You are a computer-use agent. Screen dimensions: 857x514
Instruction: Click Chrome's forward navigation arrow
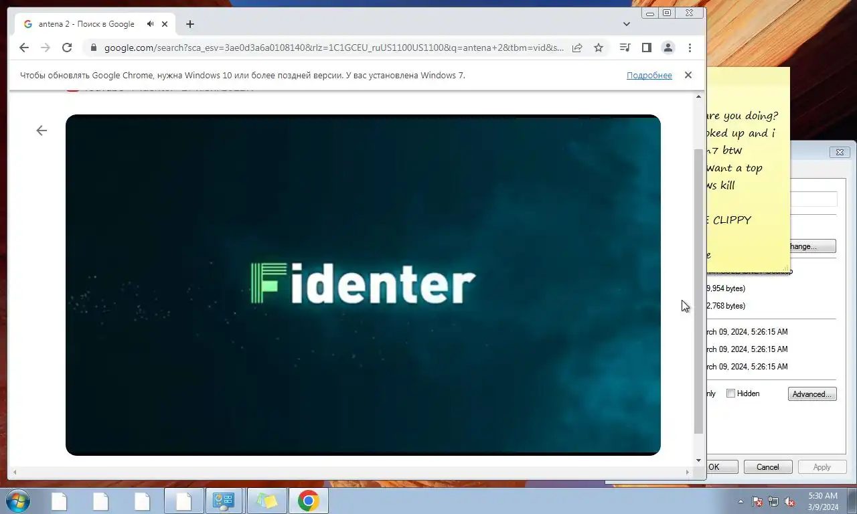coord(46,48)
